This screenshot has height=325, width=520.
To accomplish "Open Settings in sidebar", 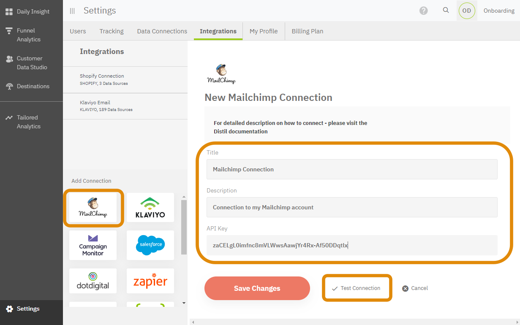I will 31,309.
